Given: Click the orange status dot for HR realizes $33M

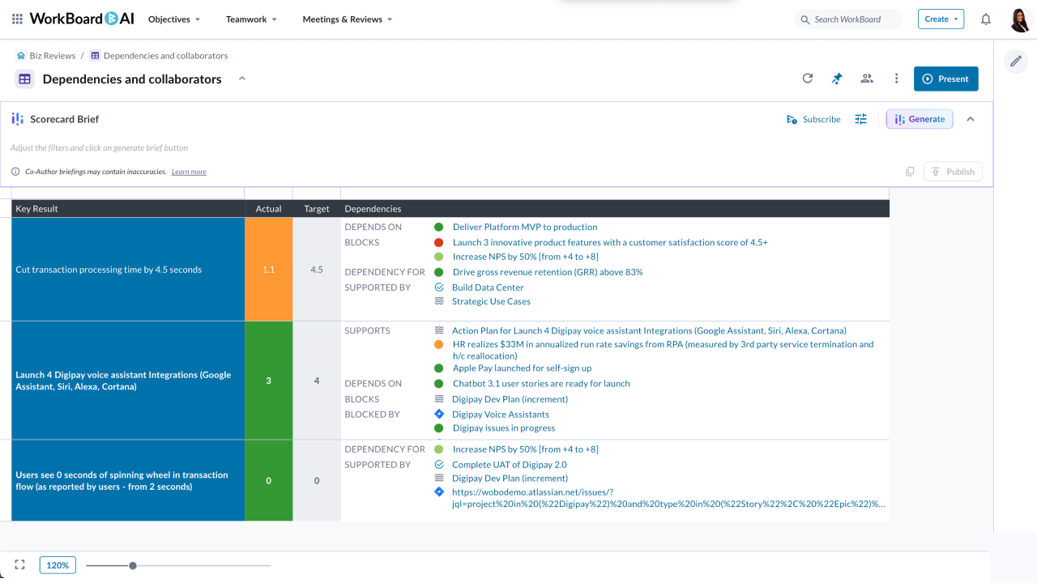Looking at the screenshot, I should point(438,344).
